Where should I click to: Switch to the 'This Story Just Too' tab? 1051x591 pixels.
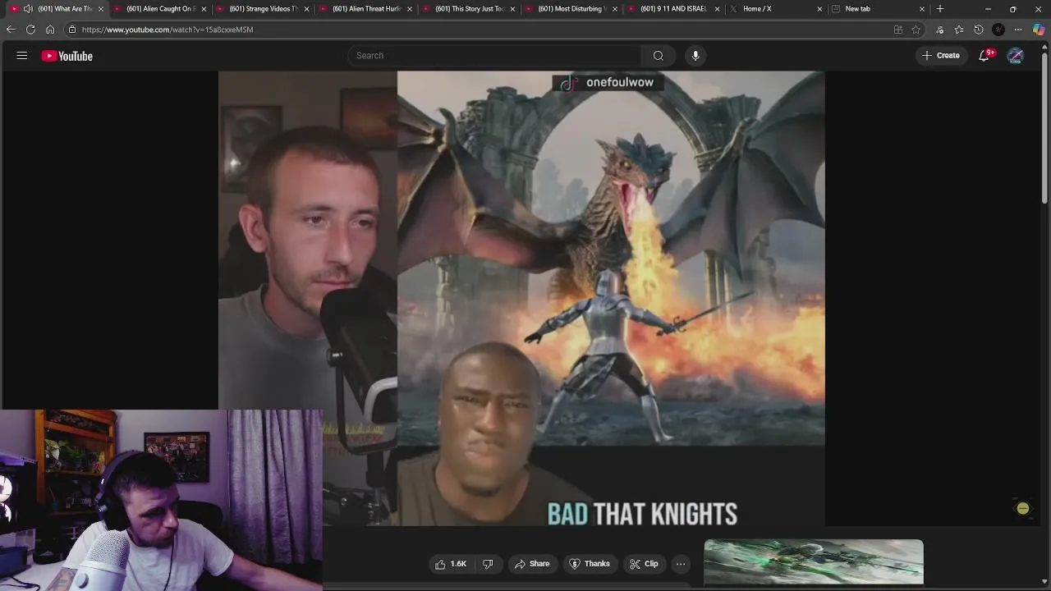coord(467,9)
